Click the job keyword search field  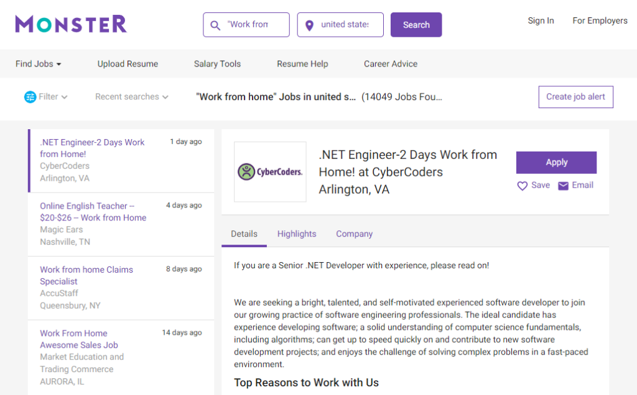tap(248, 25)
